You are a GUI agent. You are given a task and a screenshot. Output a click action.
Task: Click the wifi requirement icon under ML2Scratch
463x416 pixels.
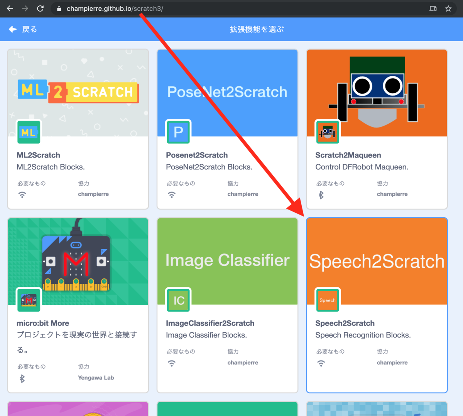tap(22, 195)
